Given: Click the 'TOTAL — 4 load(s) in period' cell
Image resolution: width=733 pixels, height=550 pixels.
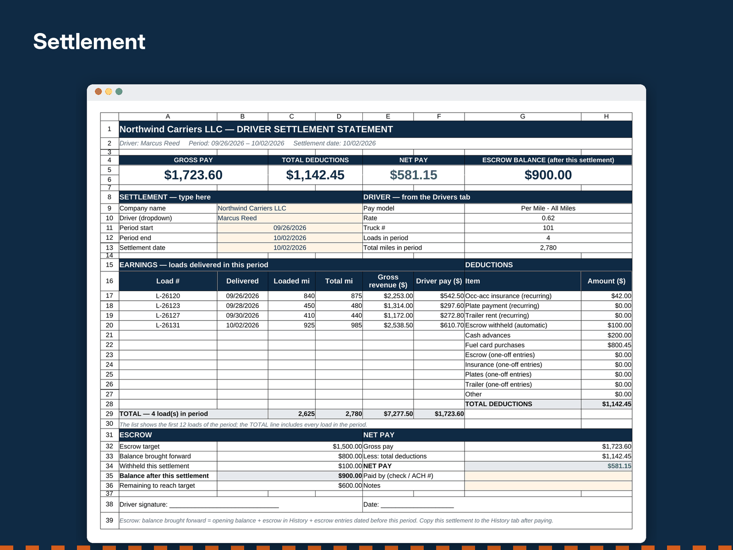Looking at the screenshot, I should click(x=193, y=414).
